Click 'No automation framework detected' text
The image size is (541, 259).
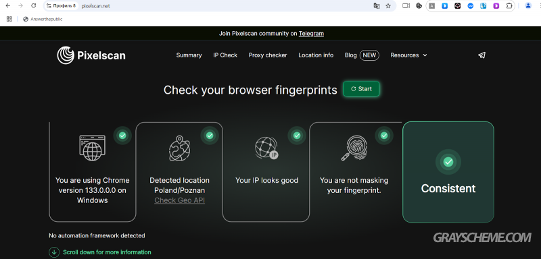click(97, 235)
